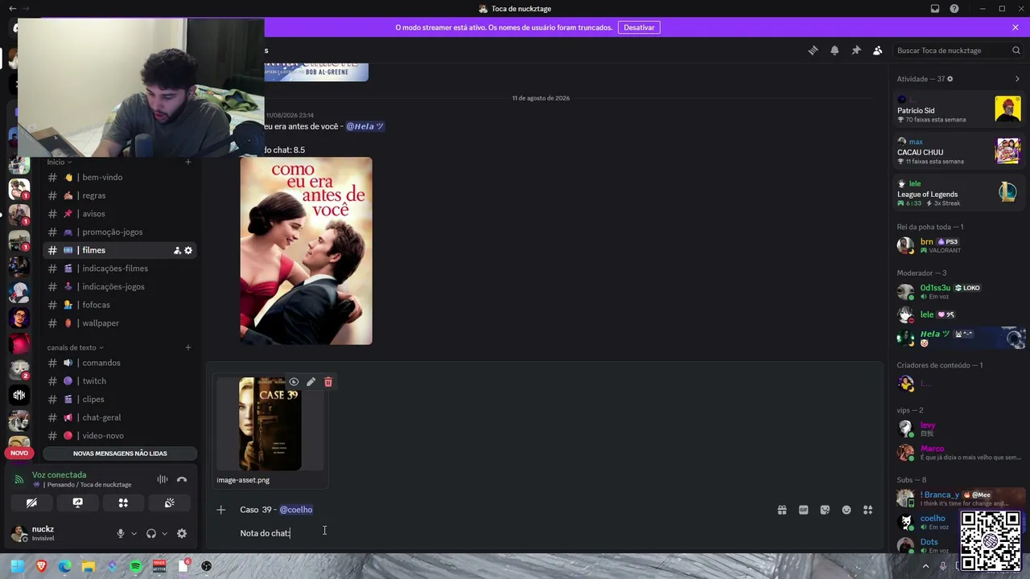Open the soundboard in voice panel
The height and width of the screenshot is (579, 1030).
point(169,503)
